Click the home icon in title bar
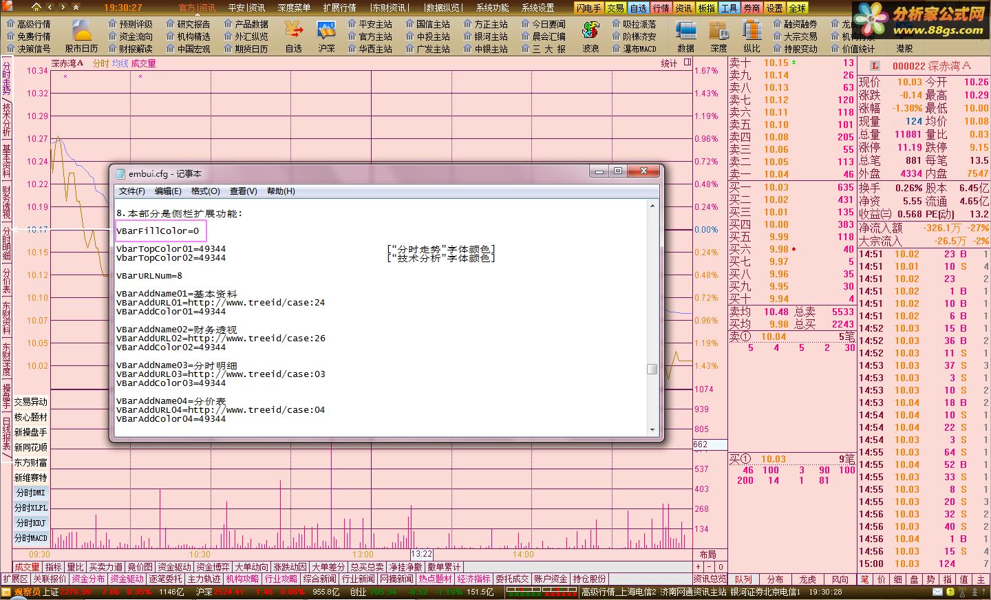Viewport: 991px width, 600px height. (36, 7)
